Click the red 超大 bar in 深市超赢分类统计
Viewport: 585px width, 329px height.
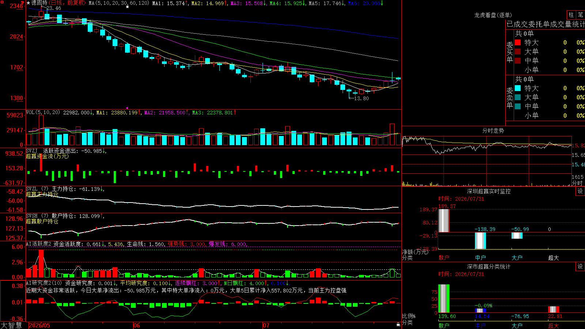pyautogui.click(x=554, y=310)
